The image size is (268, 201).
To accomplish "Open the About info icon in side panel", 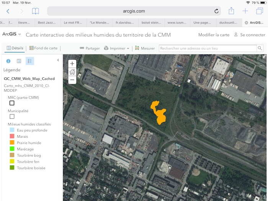I will pos(8,61).
